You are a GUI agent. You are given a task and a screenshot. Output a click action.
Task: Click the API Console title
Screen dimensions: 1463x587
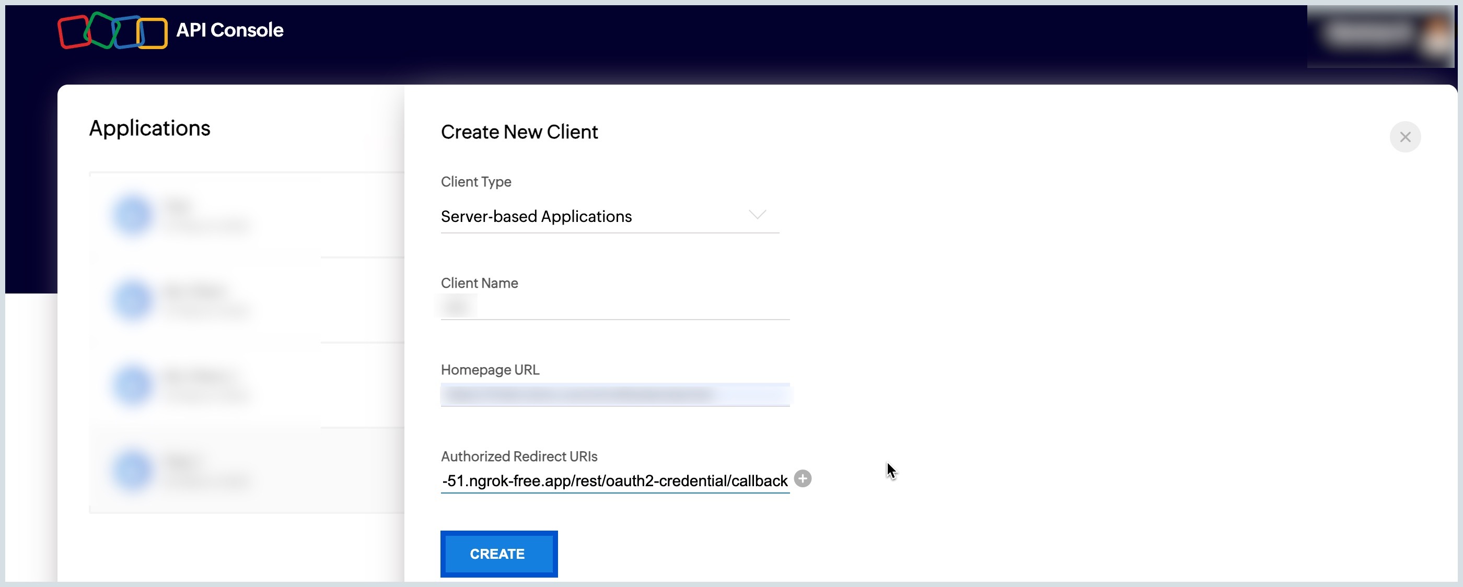(229, 30)
